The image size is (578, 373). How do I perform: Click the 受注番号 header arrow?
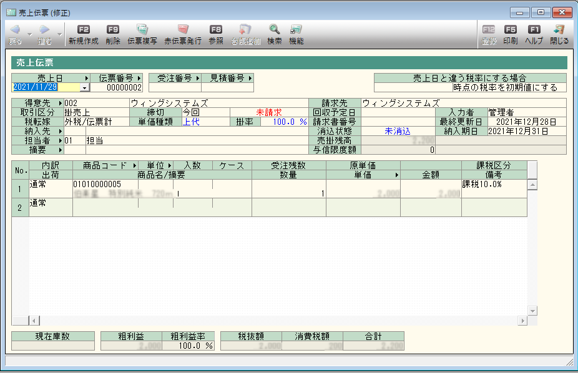[198, 78]
